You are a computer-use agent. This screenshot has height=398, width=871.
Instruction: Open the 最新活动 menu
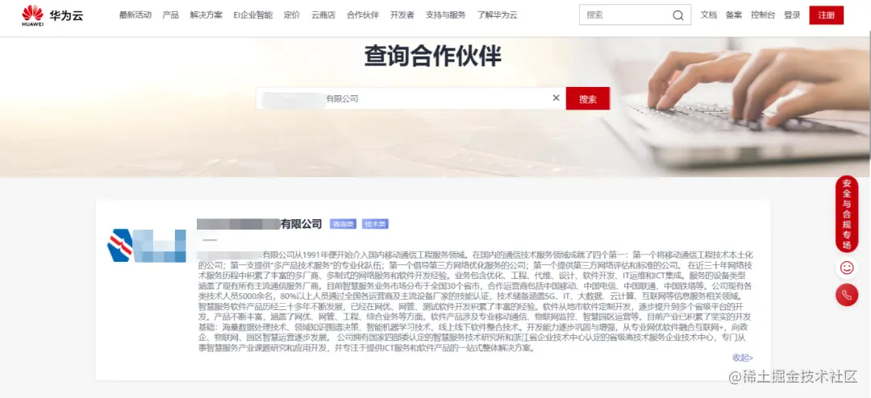click(135, 15)
